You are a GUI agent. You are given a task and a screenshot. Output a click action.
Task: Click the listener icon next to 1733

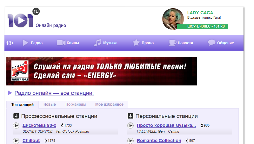tap(62, 125)
